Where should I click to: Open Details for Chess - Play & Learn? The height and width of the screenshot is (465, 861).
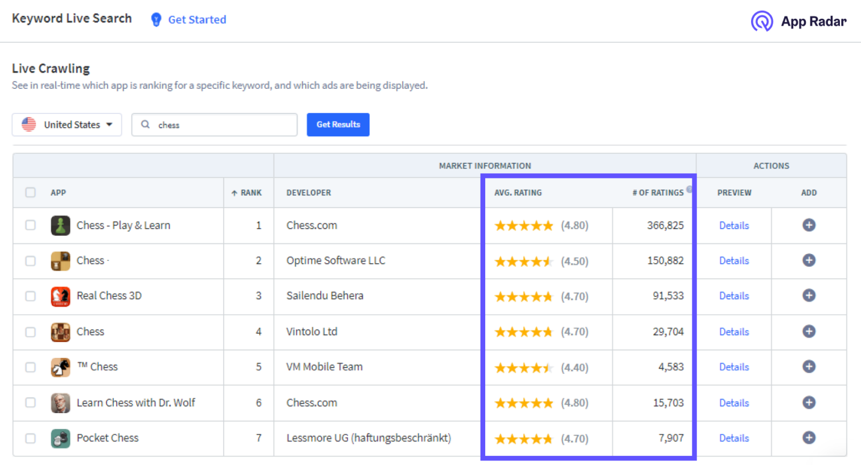pos(733,225)
